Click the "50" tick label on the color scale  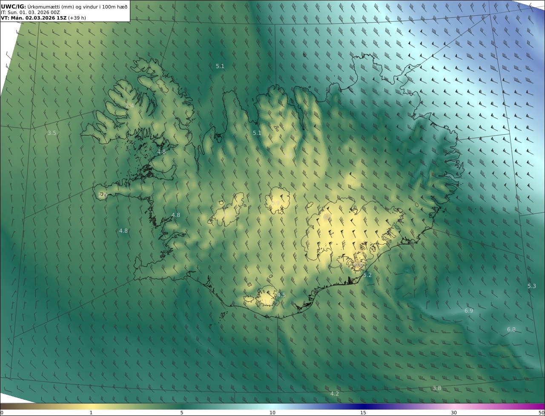541,413
